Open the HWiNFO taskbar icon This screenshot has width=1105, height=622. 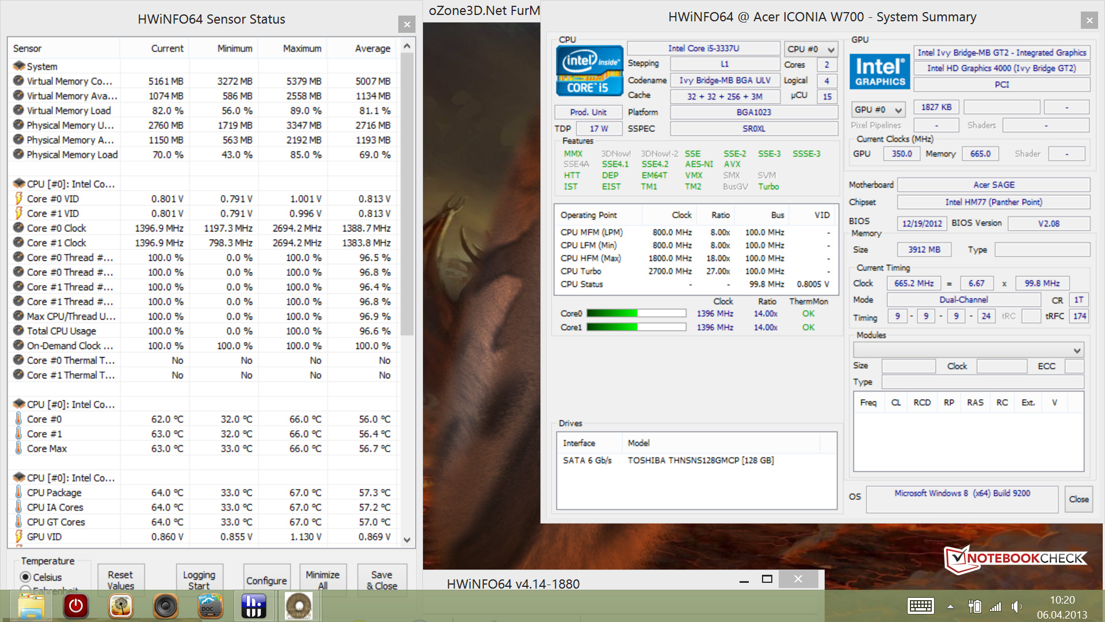[x=254, y=606]
